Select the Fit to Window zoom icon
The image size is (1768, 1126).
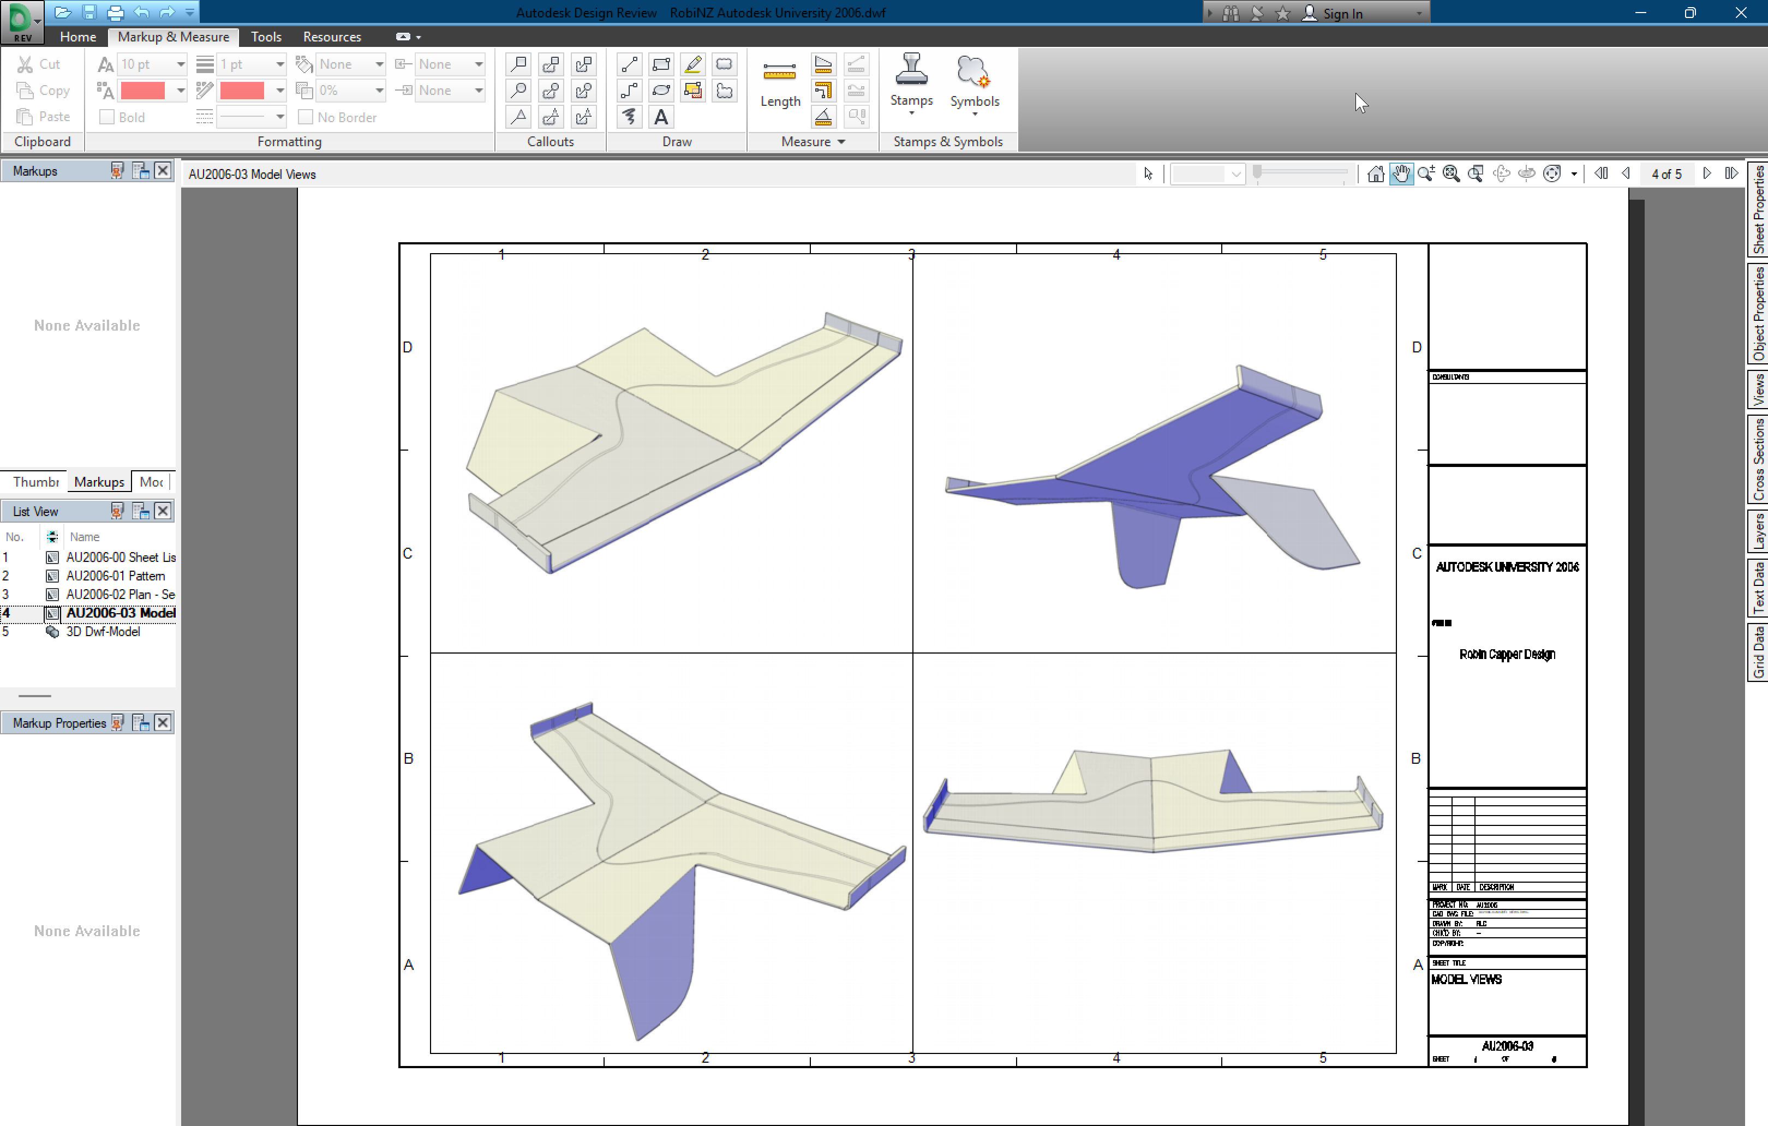click(1451, 174)
